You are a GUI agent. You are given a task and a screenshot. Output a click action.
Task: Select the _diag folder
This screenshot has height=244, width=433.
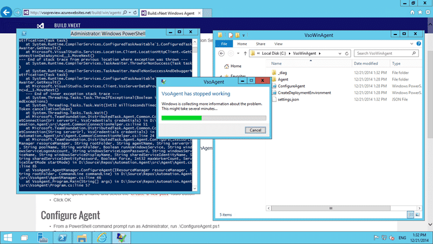282,72
